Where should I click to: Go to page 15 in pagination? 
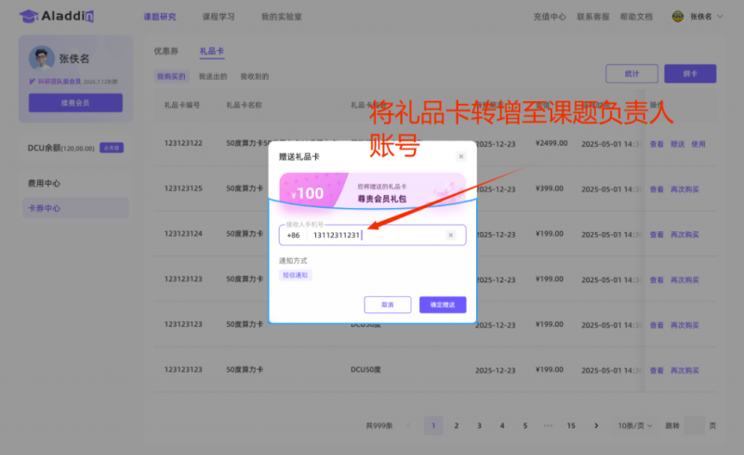coord(571,425)
